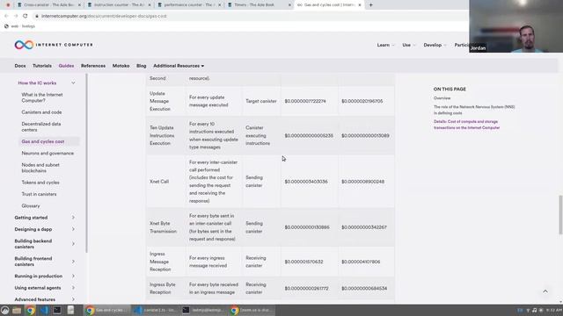
Task: Open the Nodes and subnet blockchains page
Action: [x=40, y=168]
